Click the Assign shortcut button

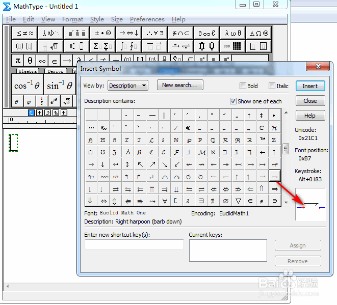click(298, 245)
